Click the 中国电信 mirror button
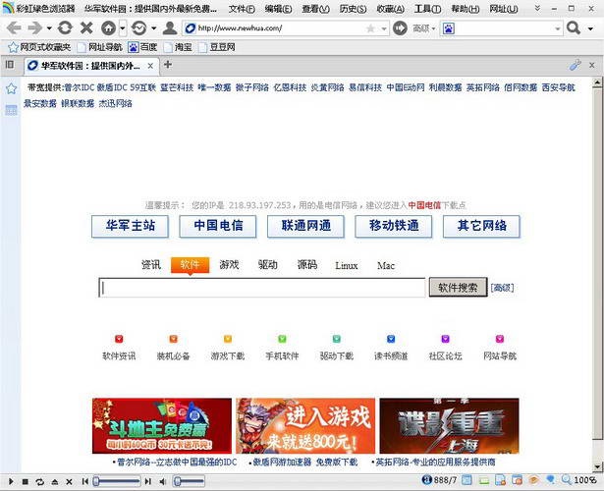Screen dimensions: 604x491 pyautogui.click(x=217, y=226)
